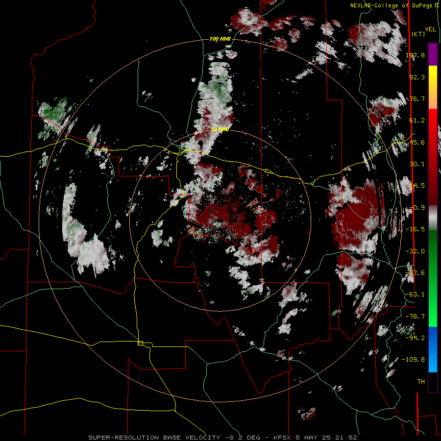
Task: Click the 45.6 scale value
Action: (417, 142)
